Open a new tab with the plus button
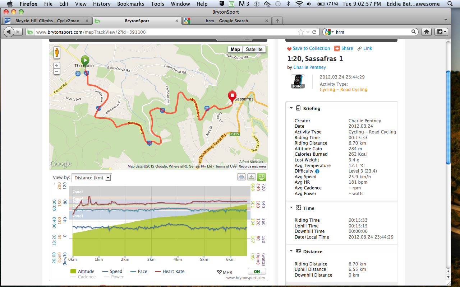This screenshot has height=287, width=460. coord(277,21)
